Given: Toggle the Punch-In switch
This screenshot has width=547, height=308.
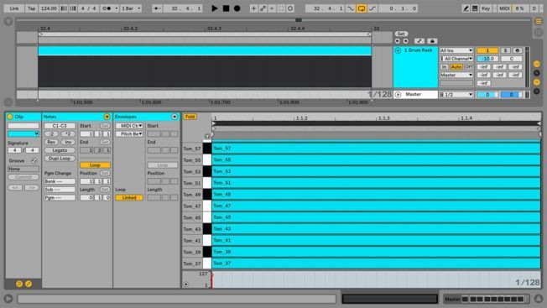Looking at the screenshot, I should click(351, 8).
